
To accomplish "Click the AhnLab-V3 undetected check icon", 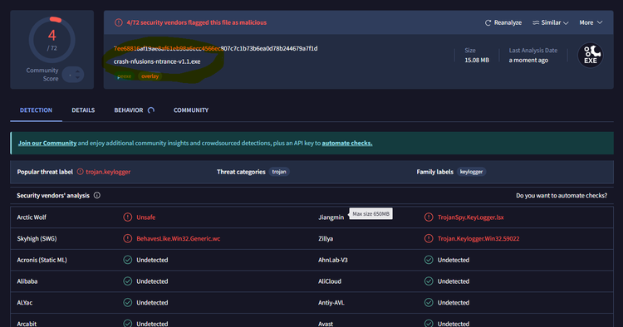I will (x=429, y=260).
